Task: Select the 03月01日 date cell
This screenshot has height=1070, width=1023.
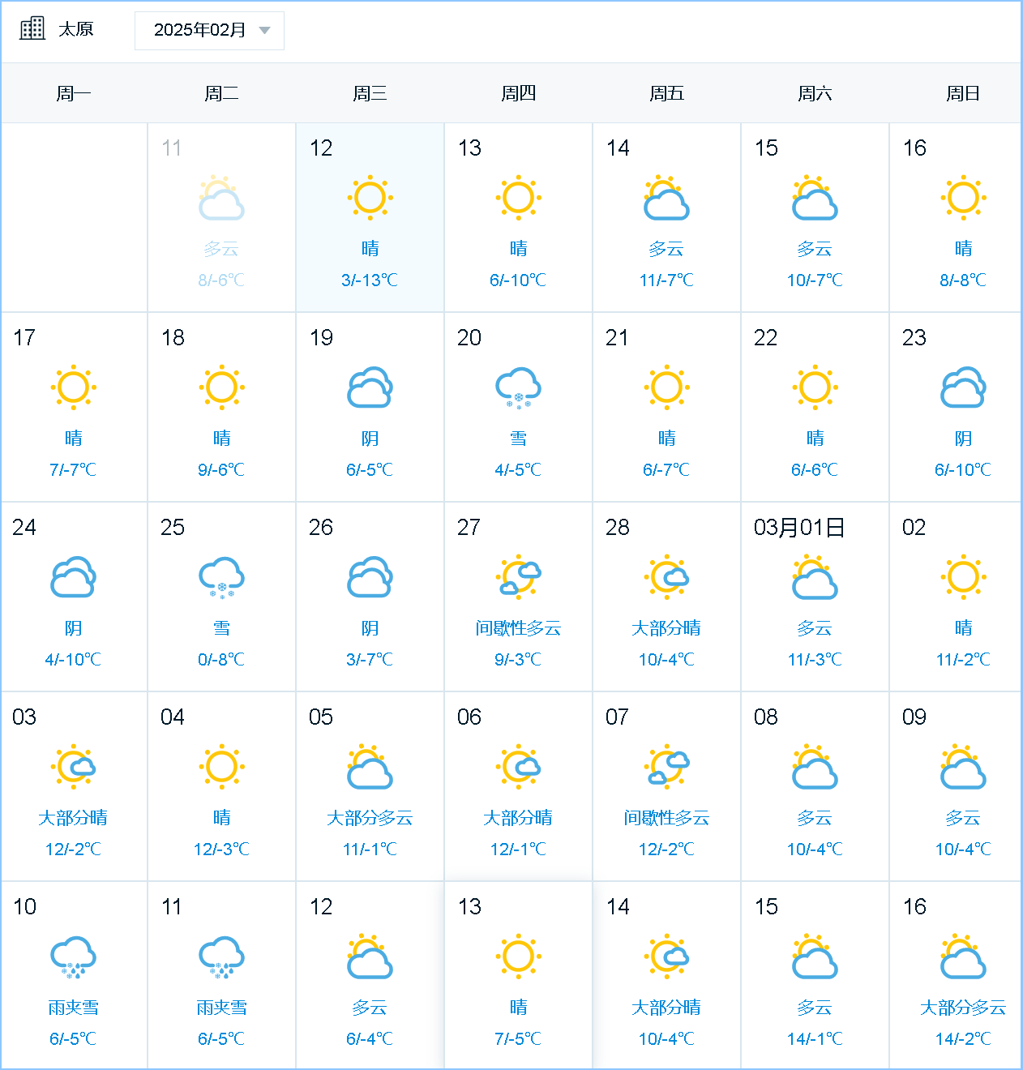Action: (x=815, y=596)
